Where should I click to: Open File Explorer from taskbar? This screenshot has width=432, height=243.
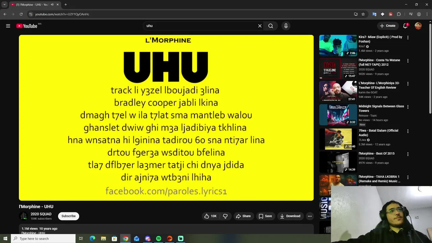pos(103,239)
